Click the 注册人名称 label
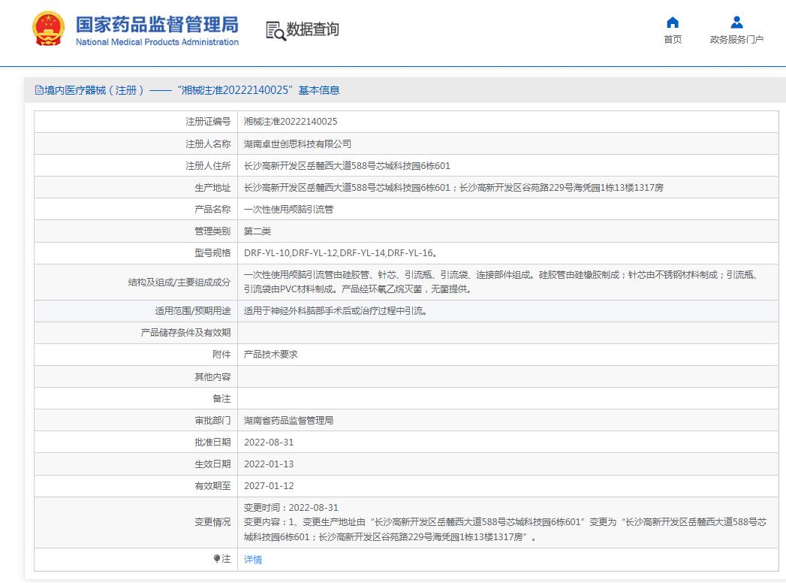 click(x=208, y=144)
